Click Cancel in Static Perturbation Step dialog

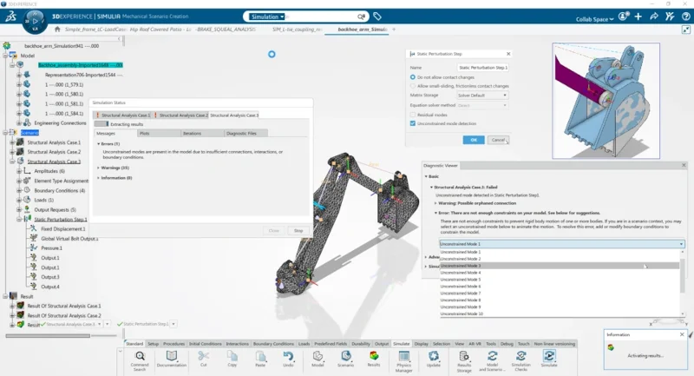[x=498, y=140]
